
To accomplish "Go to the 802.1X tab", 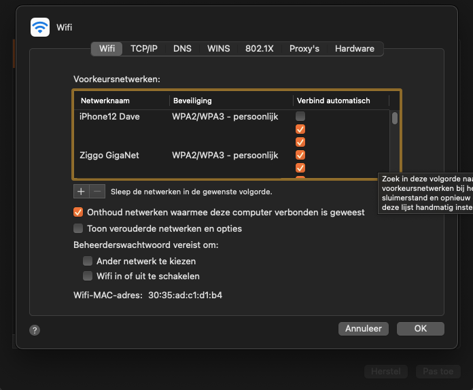I will point(260,49).
